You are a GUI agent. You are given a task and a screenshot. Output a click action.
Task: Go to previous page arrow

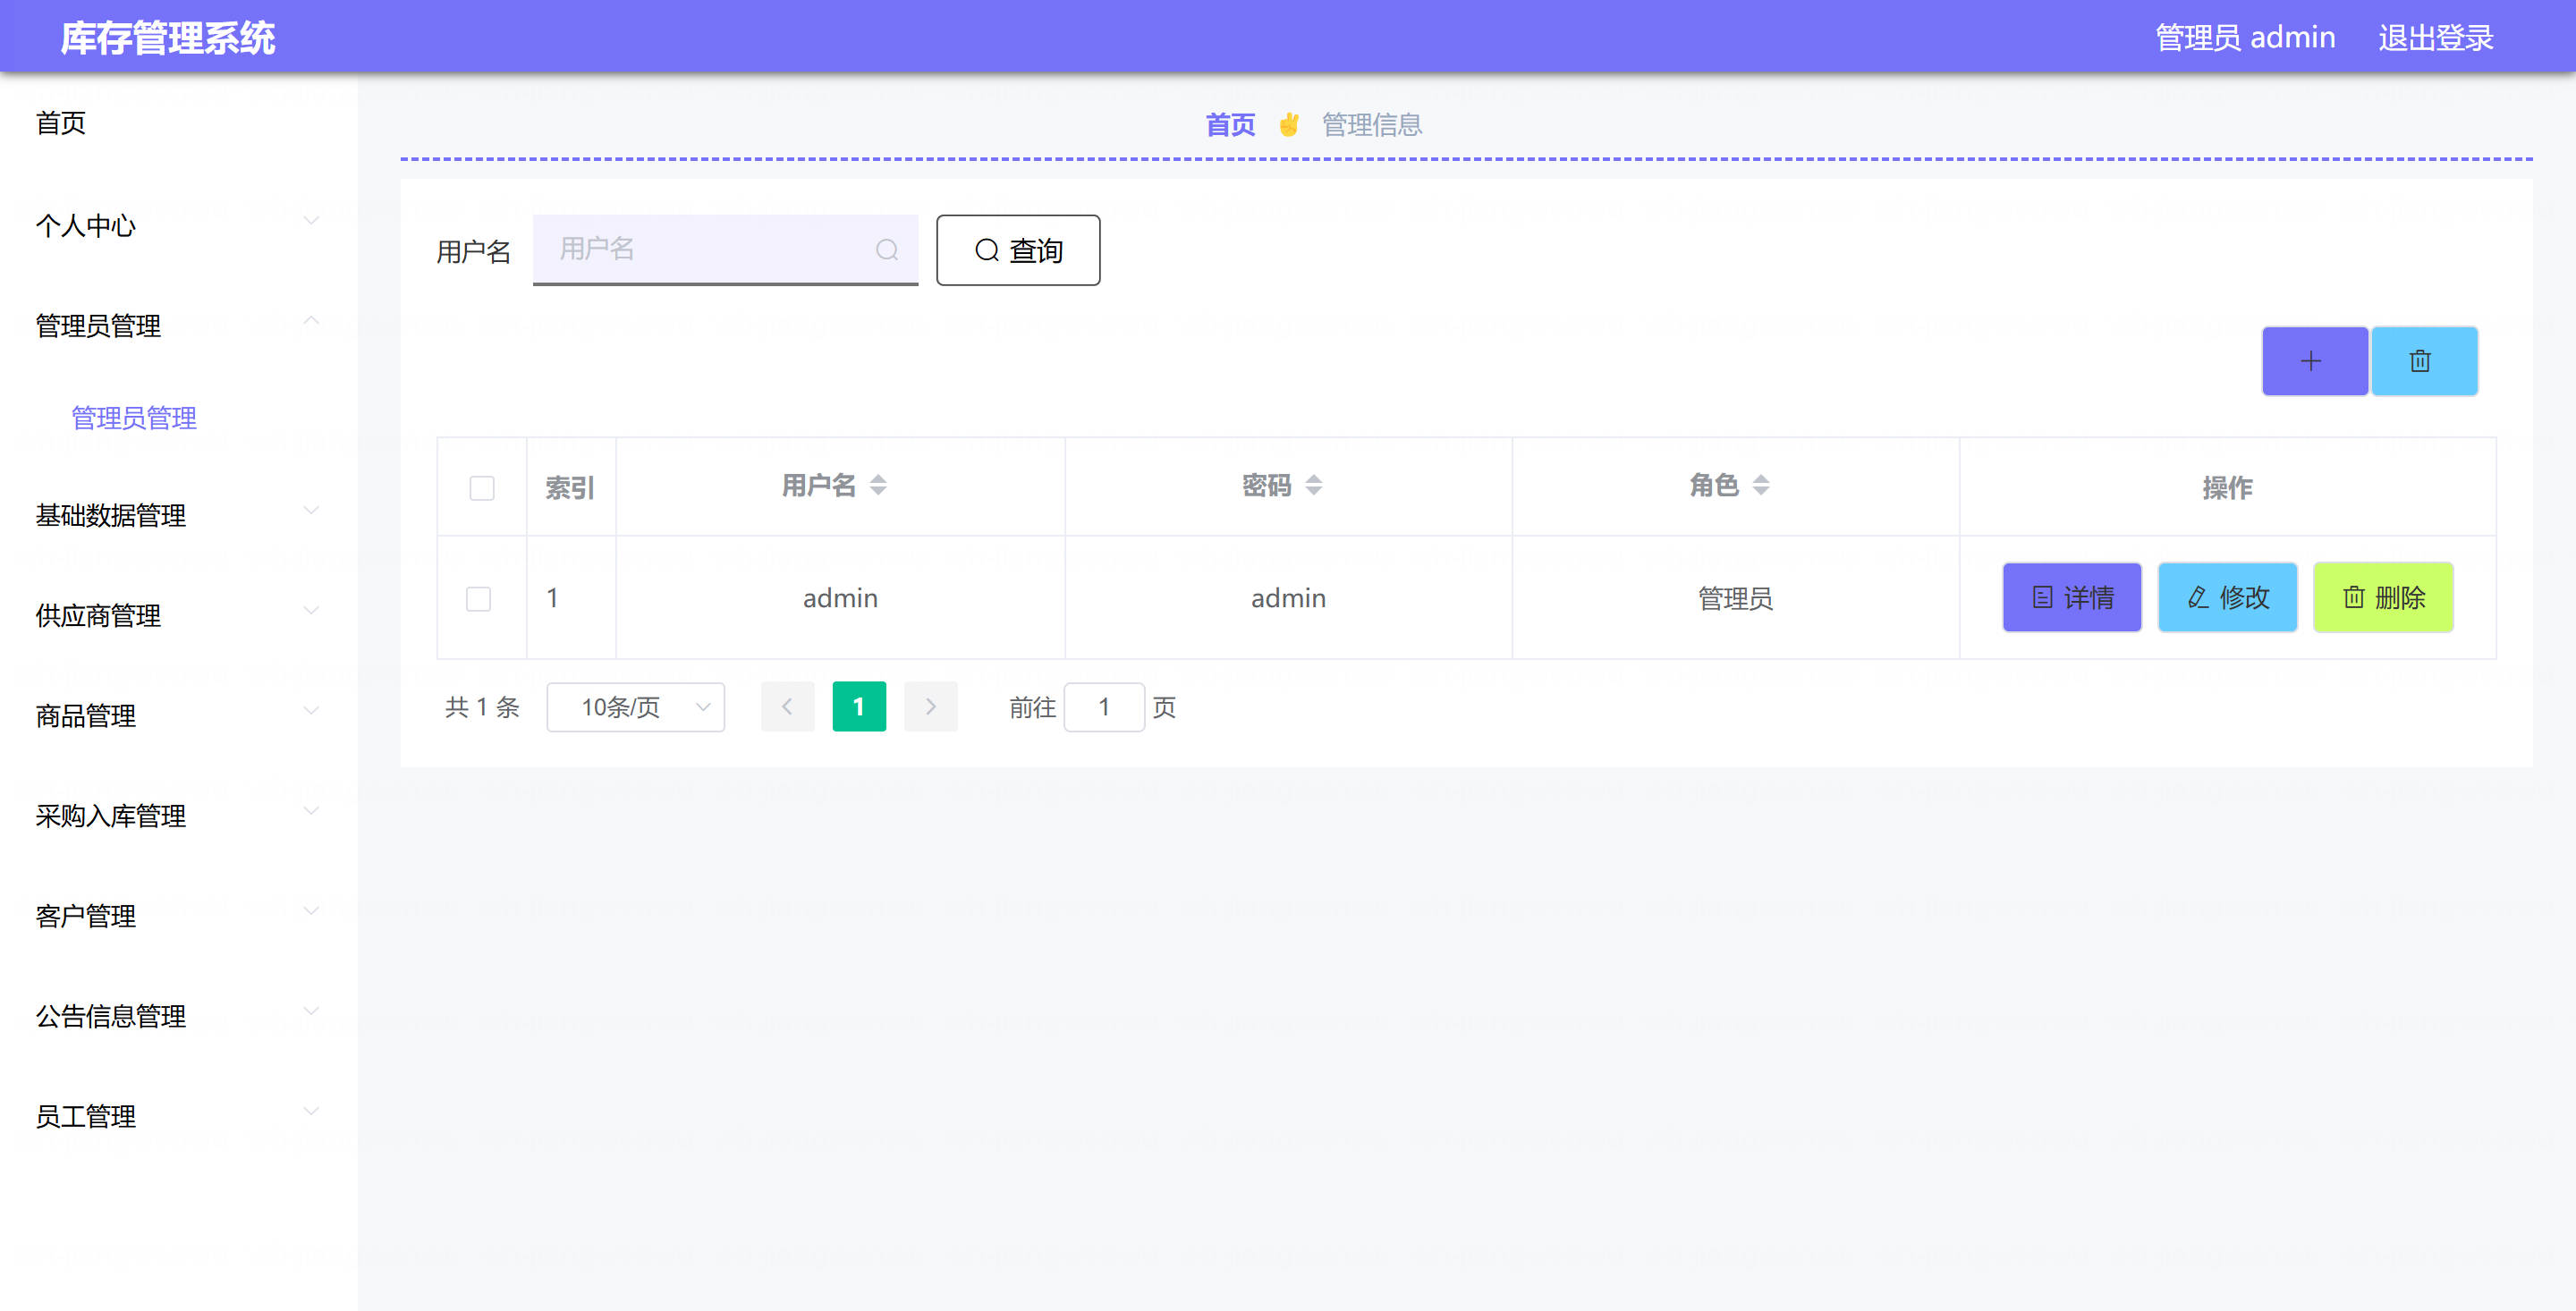point(787,707)
